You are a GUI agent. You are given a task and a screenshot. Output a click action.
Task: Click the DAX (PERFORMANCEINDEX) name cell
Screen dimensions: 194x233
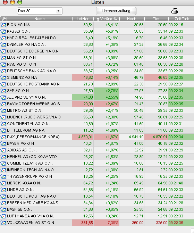tap(39, 137)
